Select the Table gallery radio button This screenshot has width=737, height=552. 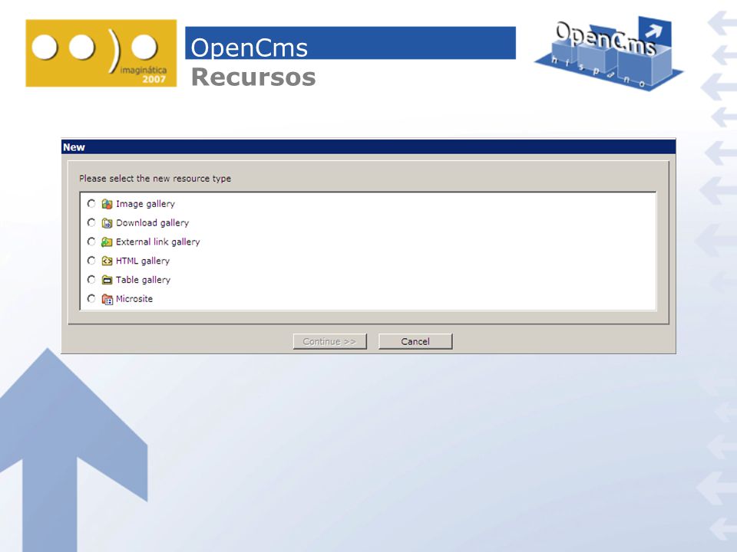pyautogui.click(x=91, y=280)
